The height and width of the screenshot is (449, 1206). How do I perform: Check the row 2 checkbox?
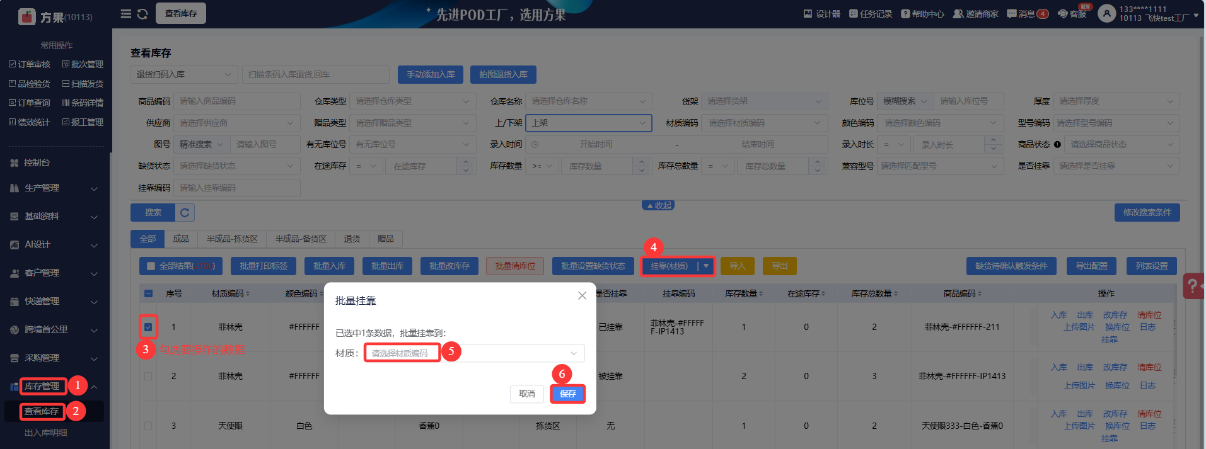148,376
